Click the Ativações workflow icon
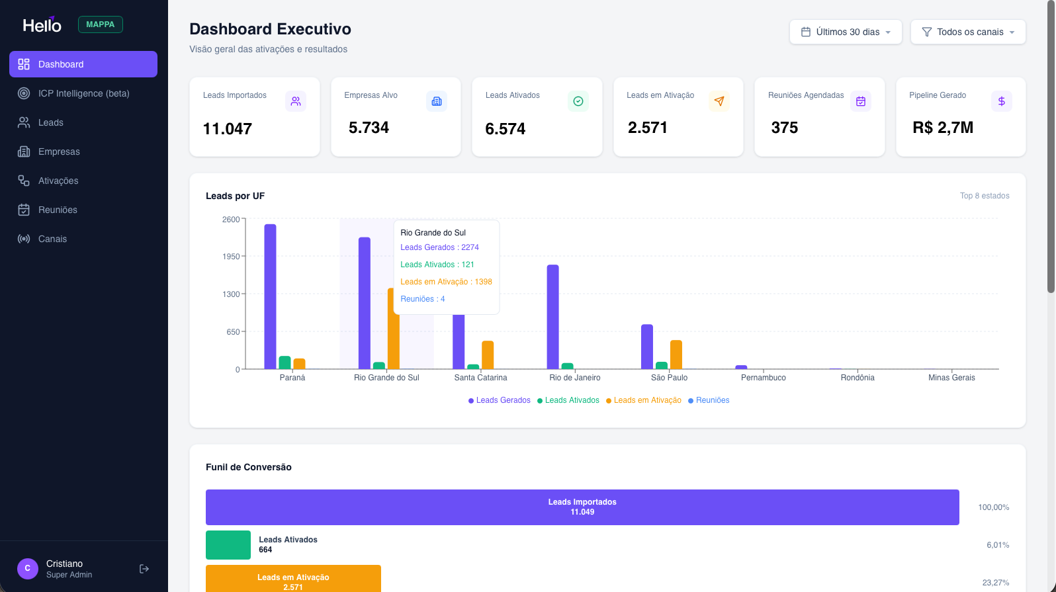This screenshot has height=592, width=1056. [24, 181]
